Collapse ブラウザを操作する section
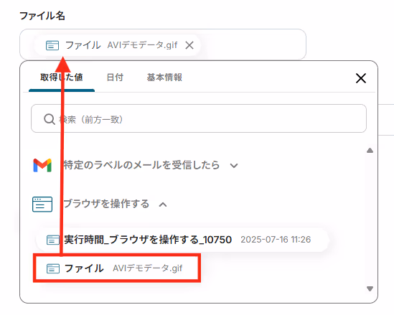The width and height of the screenshot is (394, 315). point(163,204)
